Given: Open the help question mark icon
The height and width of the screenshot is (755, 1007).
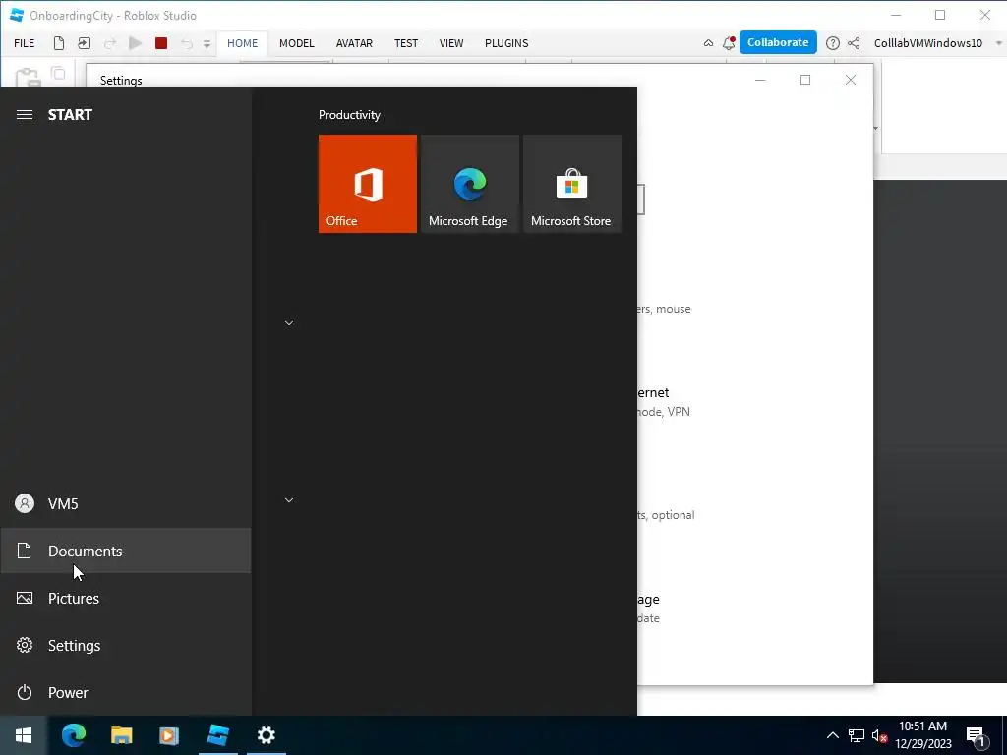Looking at the screenshot, I should tap(832, 43).
